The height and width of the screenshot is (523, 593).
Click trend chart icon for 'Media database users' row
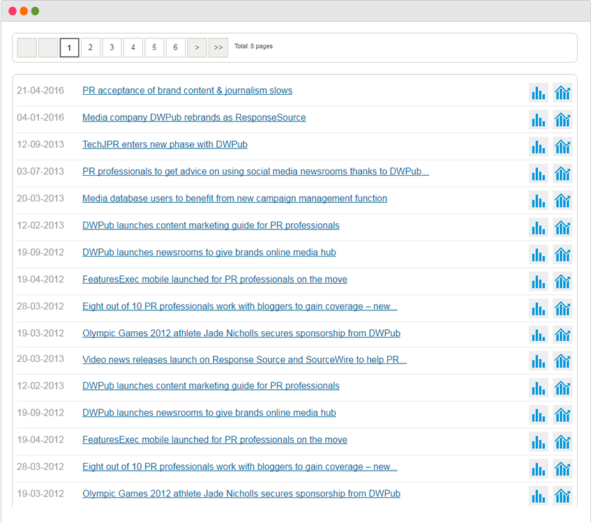tap(562, 201)
